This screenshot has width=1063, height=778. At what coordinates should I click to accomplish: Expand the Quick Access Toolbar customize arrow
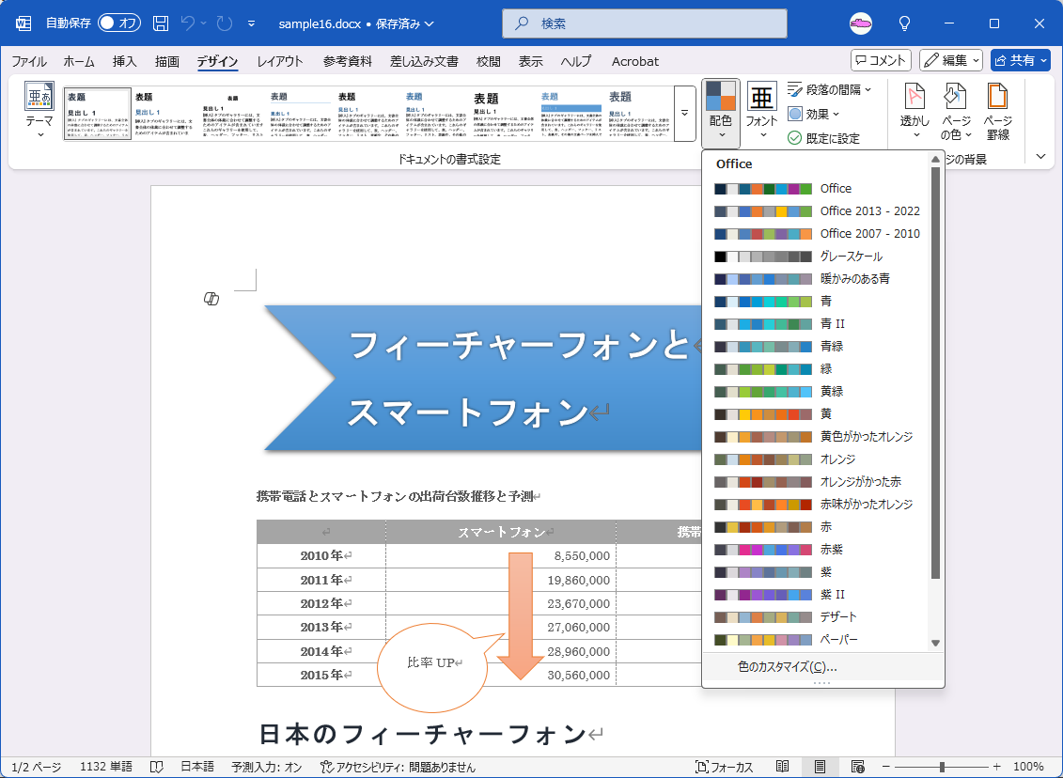252,23
